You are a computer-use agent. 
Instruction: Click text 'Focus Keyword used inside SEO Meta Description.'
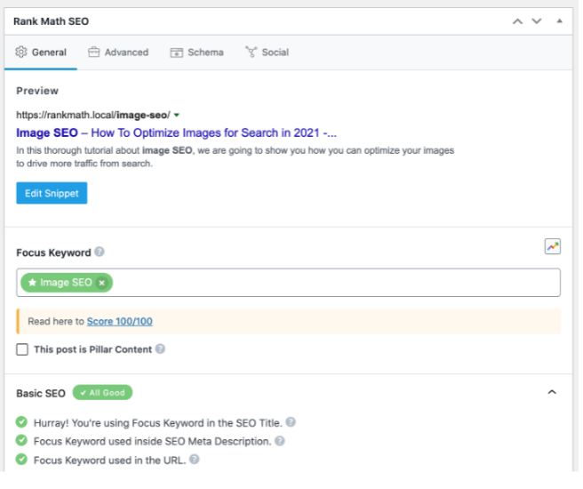click(x=153, y=441)
